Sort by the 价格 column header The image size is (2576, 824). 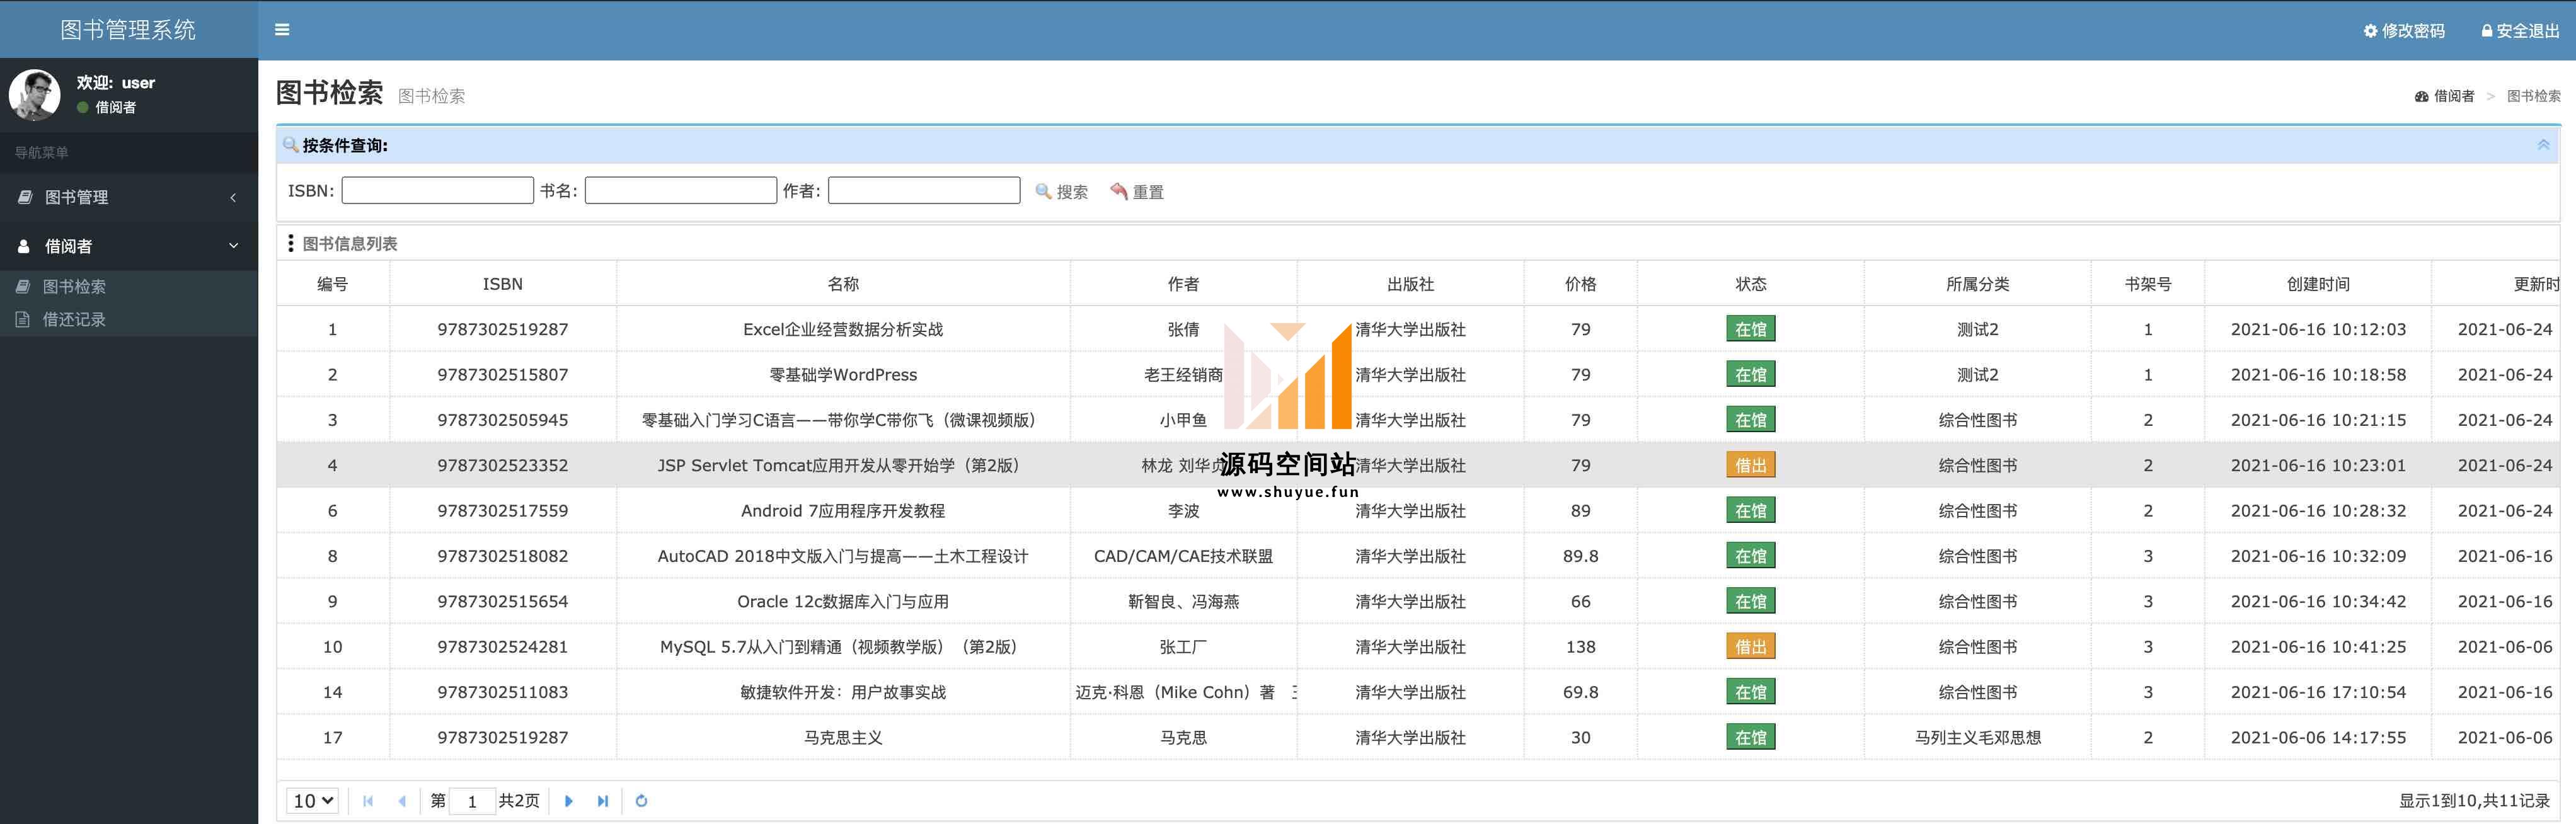1581,284
